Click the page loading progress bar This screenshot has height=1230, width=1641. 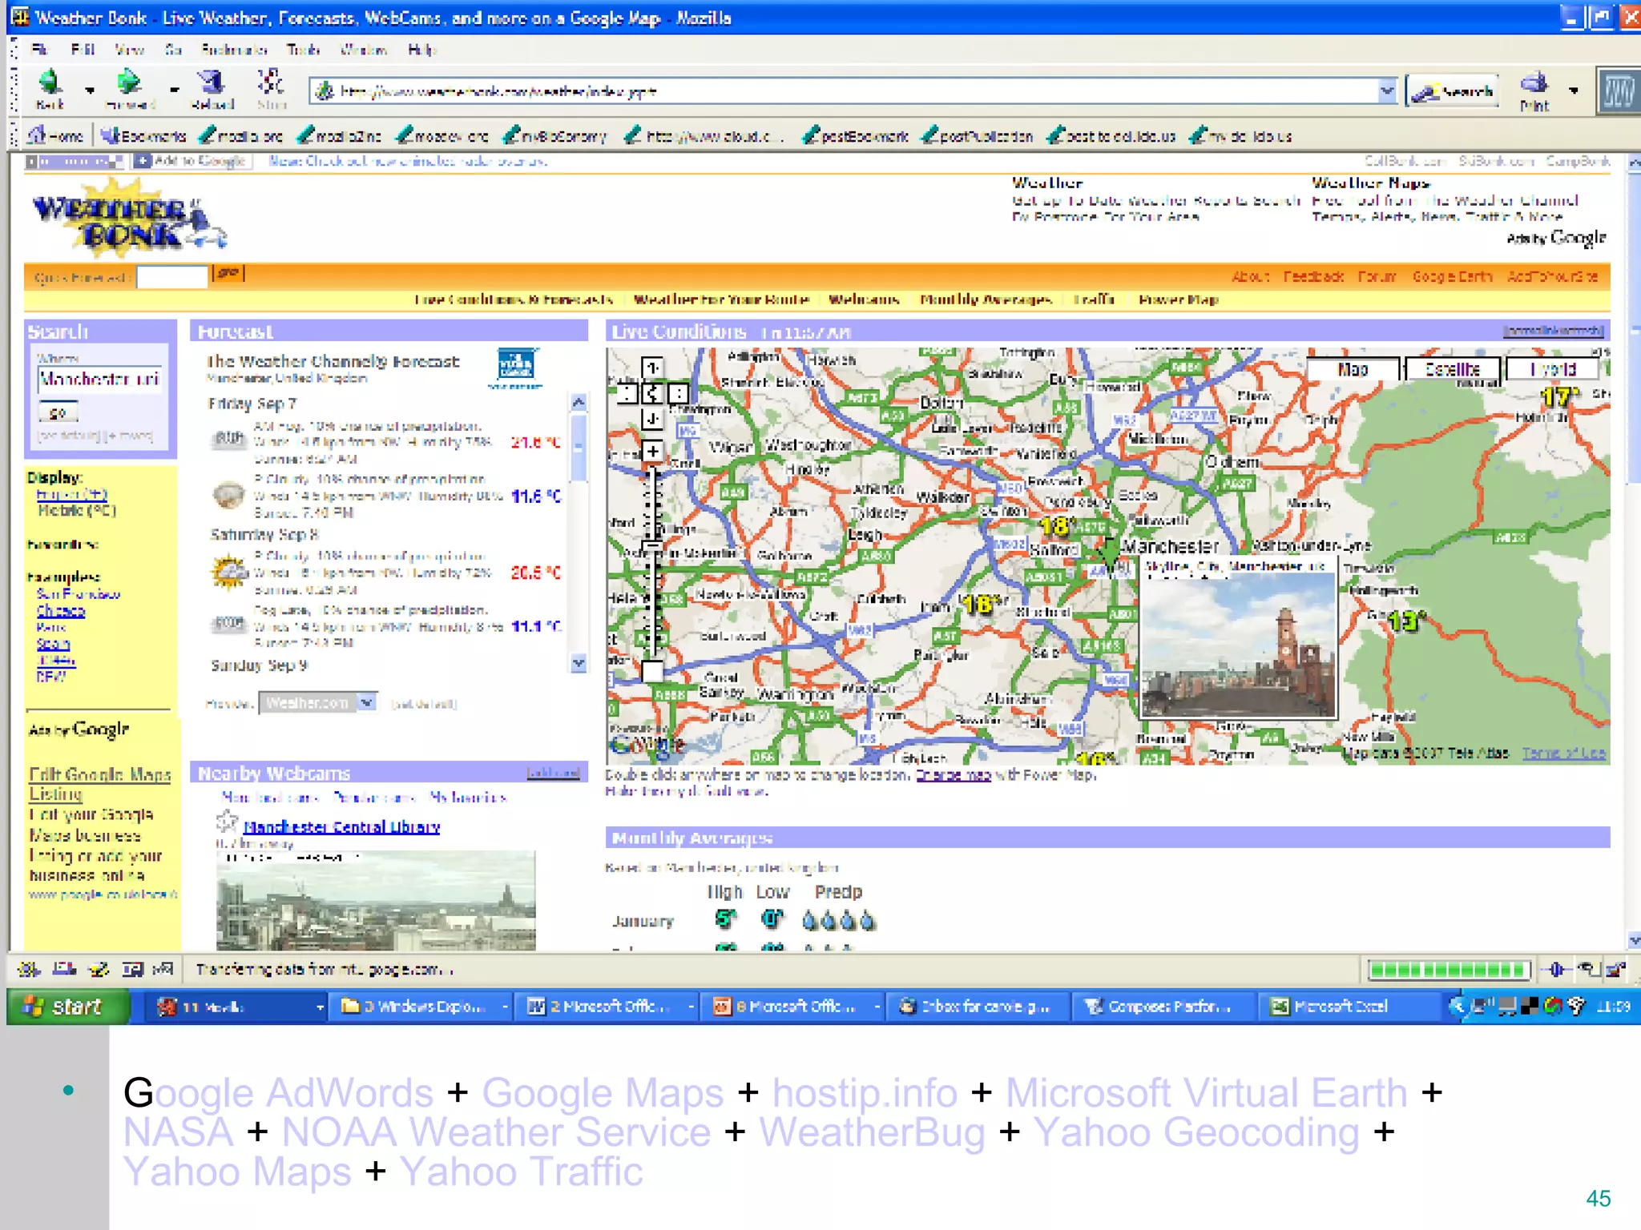point(1449,970)
